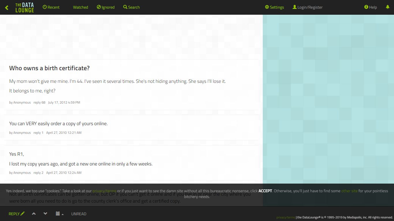Follow the 'other site' link
Viewport: 394px width, 221px height.
pyautogui.click(x=349, y=191)
